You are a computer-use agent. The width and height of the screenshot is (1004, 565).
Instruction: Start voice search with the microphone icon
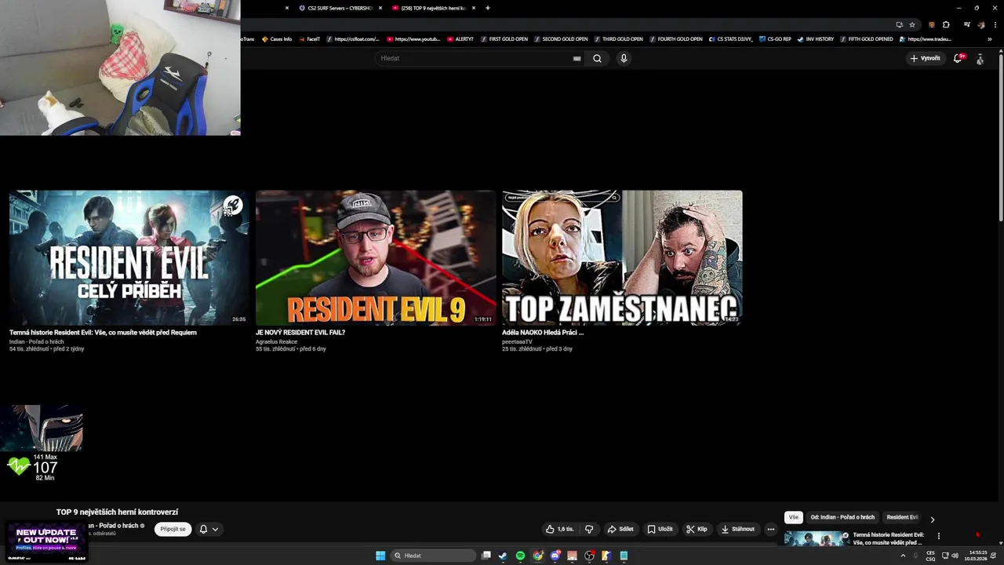point(624,58)
